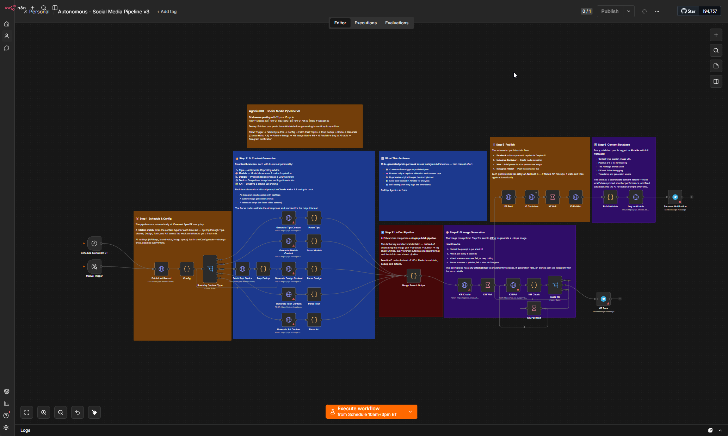The height and width of the screenshot is (436, 728).
Task: Click the What This Achieves sticky note
Action: 433,186
